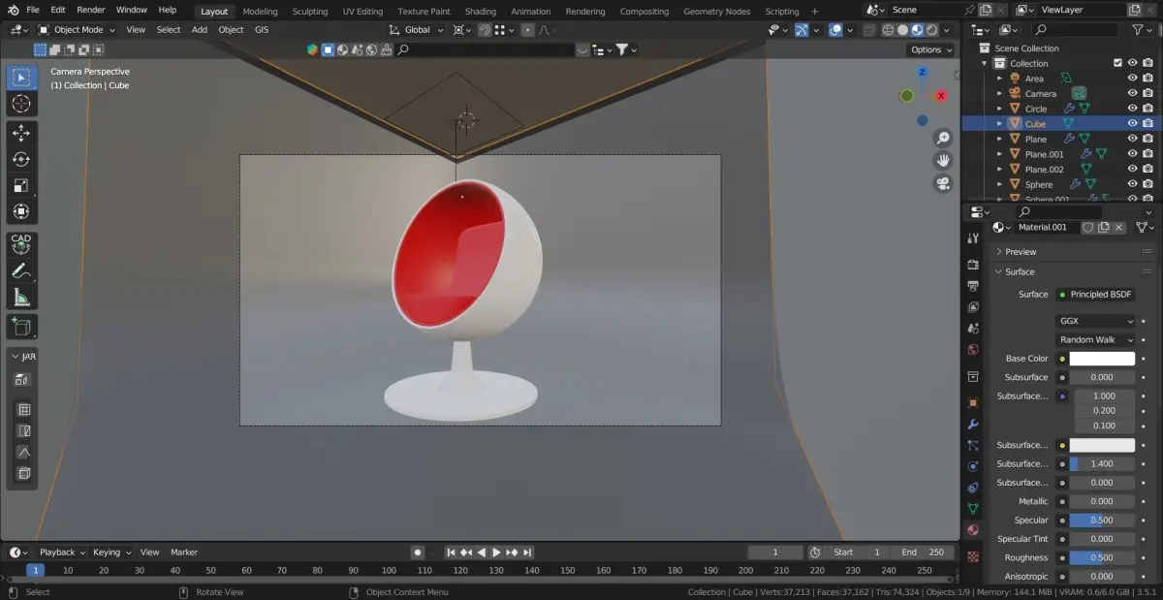The height and width of the screenshot is (600, 1163).
Task: Pick the Transform tool
Action: click(x=21, y=211)
